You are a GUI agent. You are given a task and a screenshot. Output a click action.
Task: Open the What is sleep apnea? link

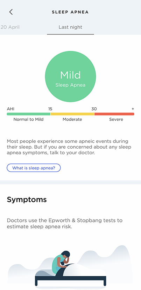coord(34,168)
